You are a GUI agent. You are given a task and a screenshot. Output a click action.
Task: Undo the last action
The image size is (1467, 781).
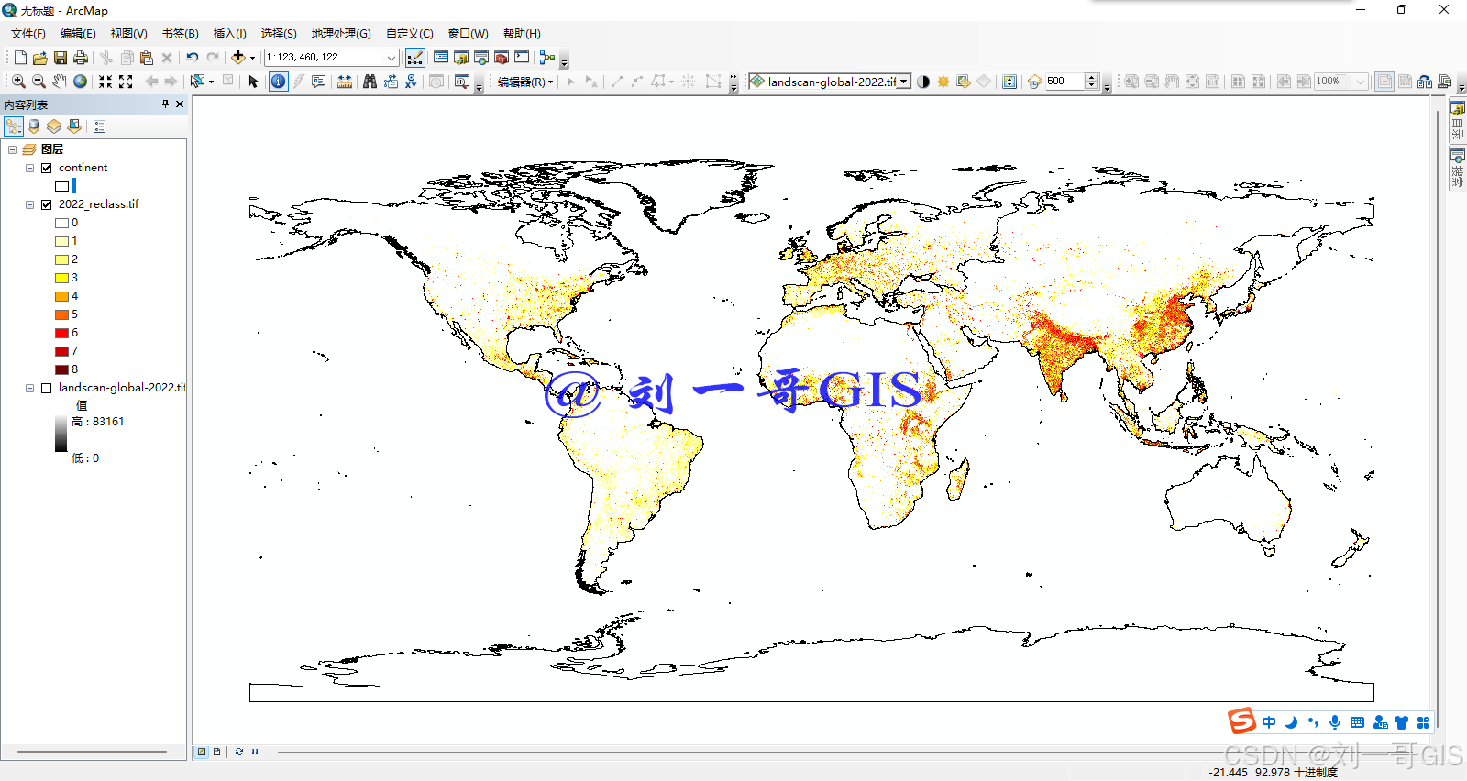pyautogui.click(x=193, y=58)
